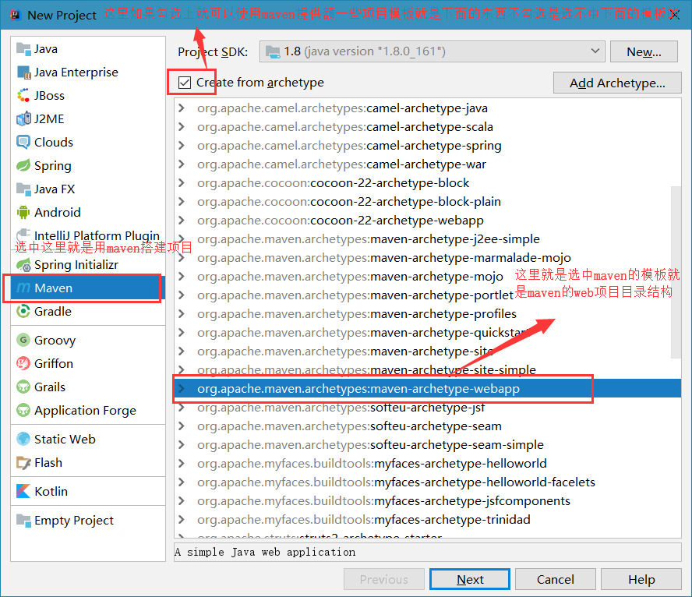Click the 'Cancel' button

[555, 579]
